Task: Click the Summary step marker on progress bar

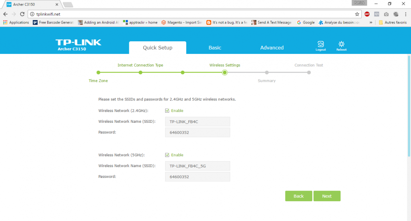Action: pos(267,73)
